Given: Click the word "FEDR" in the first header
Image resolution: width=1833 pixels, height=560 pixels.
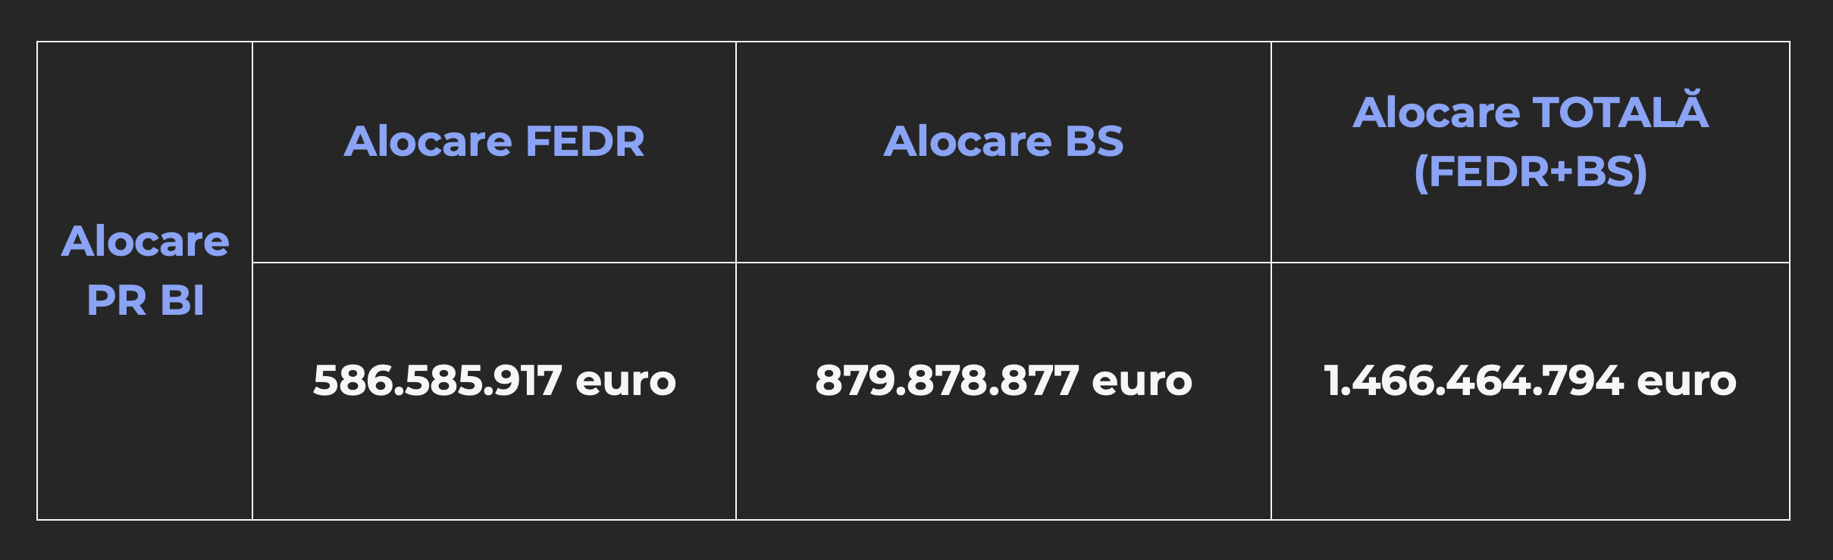Looking at the screenshot, I should 584,142.
